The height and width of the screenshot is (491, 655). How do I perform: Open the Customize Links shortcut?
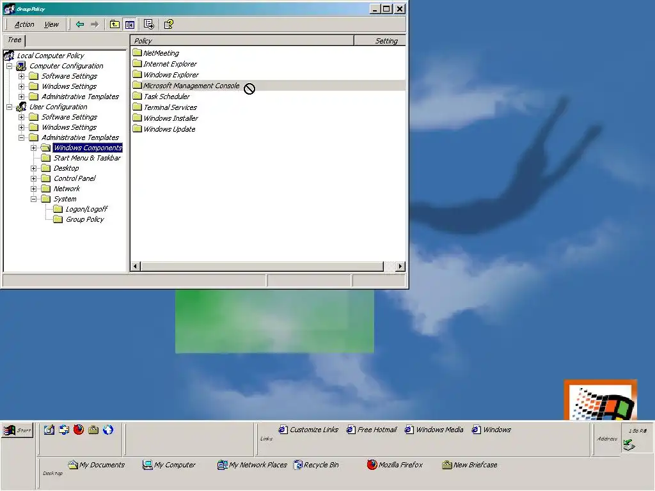coord(308,430)
